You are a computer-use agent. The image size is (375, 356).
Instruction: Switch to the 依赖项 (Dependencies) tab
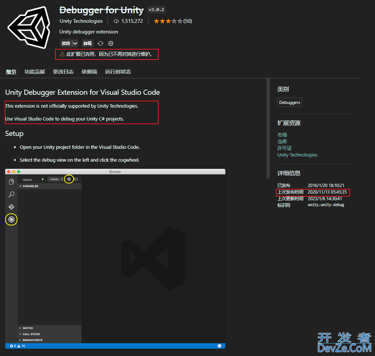[89, 72]
